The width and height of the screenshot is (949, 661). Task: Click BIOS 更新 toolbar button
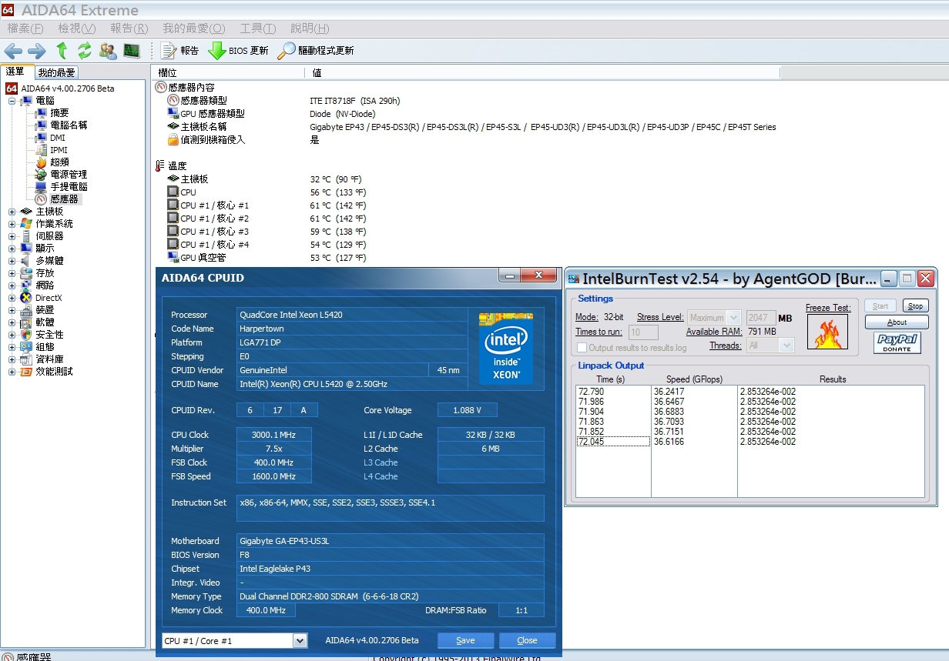pyautogui.click(x=239, y=51)
